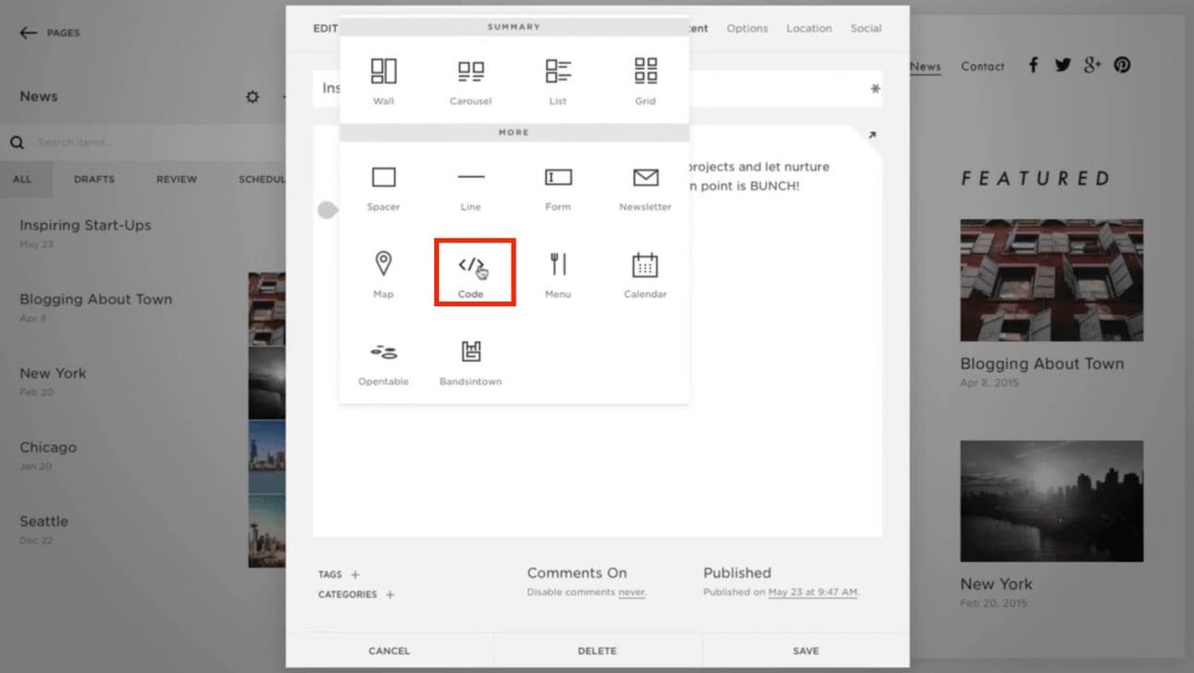The image size is (1194, 673).
Task: Save the blog post
Action: click(805, 650)
